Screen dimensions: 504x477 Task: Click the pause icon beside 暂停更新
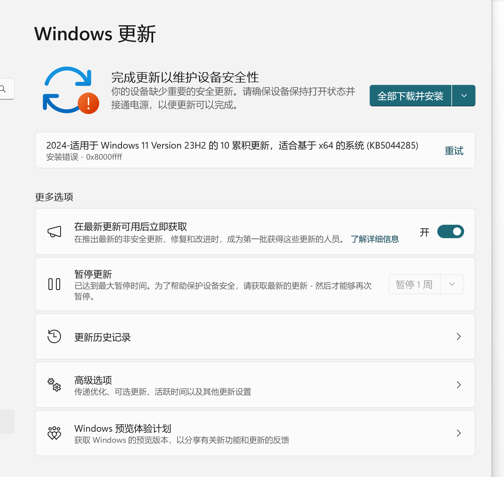[x=54, y=284]
